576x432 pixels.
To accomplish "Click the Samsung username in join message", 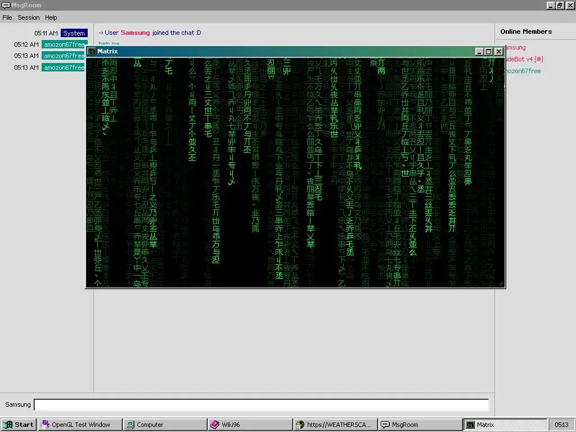I will pos(135,33).
